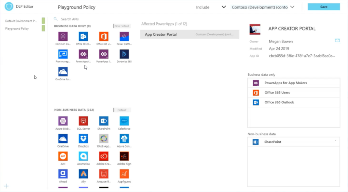Select the SQL Server connector icon
The width and height of the screenshot is (348, 192).
84,121
